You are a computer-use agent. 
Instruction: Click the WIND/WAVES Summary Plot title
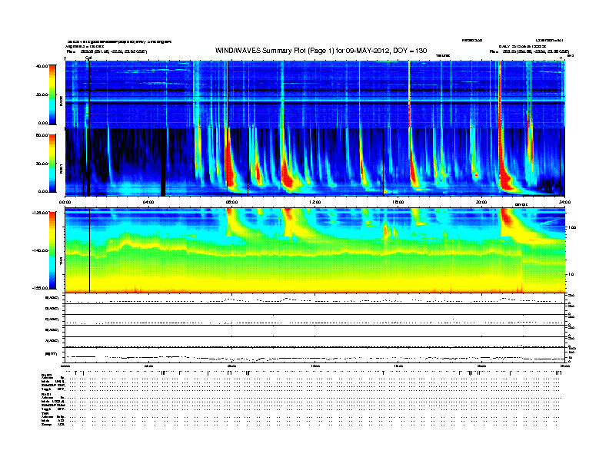[x=321, y=51]
